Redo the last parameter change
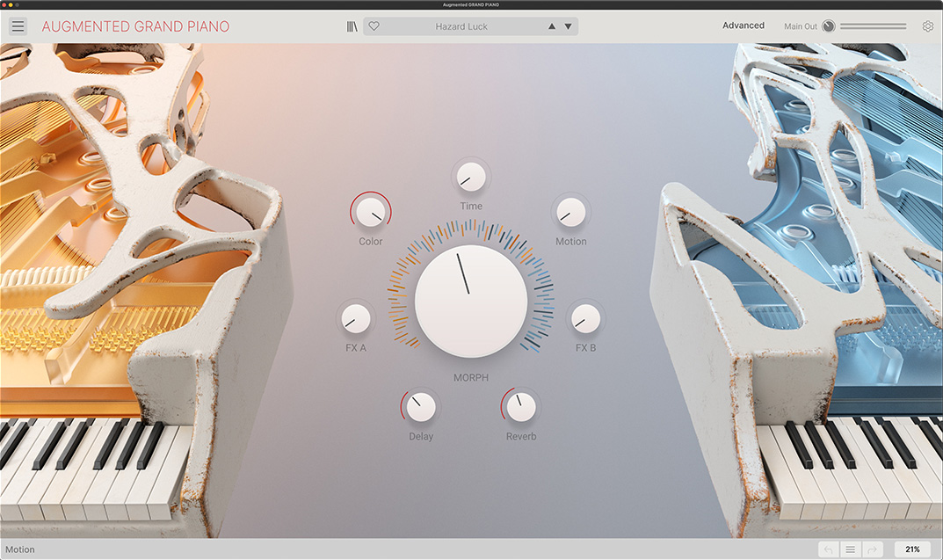This screenshot has height=560, width=943. (x=871, y=549)
